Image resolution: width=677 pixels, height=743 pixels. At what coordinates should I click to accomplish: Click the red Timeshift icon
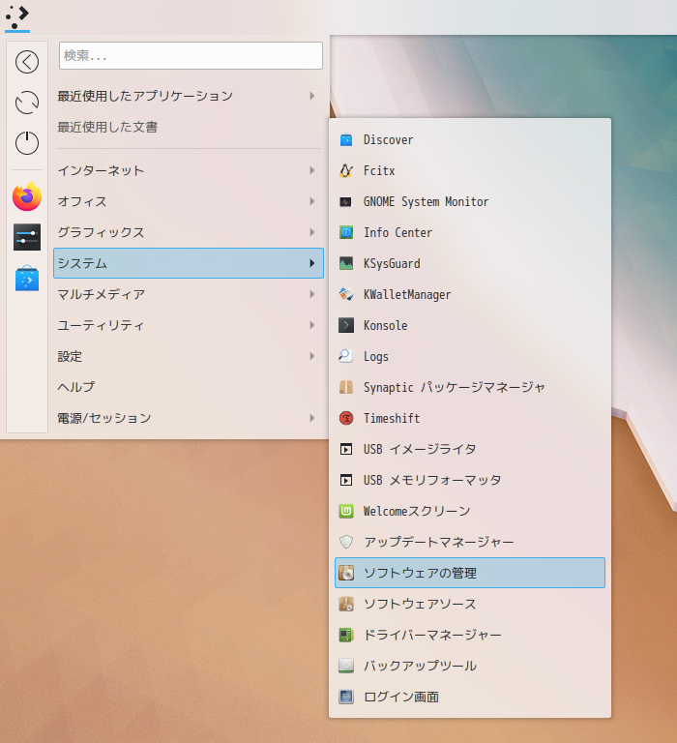[346, 418]
